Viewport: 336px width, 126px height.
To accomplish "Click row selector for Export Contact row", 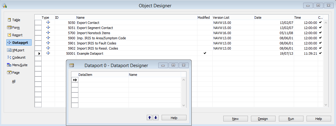I will pyautogui.click(x=38, y=23).
